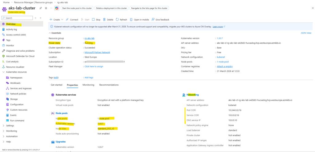The image size is (315, 152).
Task: Collapse the sidebar with double chevron
Action: pos(41,18)
